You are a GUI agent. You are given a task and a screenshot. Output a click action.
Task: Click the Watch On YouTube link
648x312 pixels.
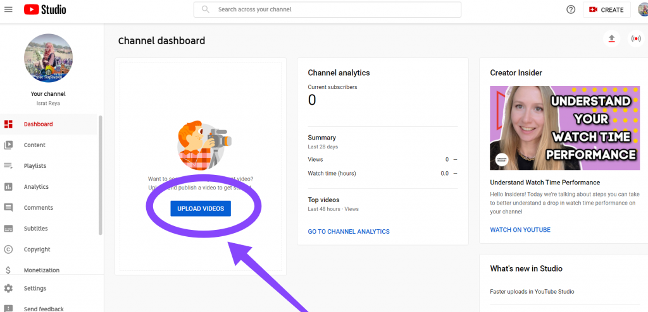(x=520, y=230)
